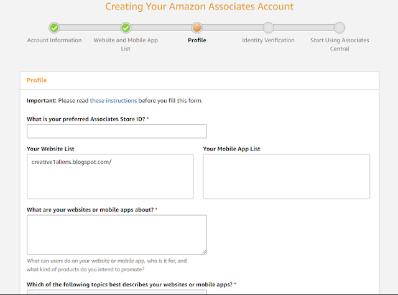This screenshot has width=398, height=295.
Task: Focus the preferred Associates Store ID field
Action: [117, 131]
